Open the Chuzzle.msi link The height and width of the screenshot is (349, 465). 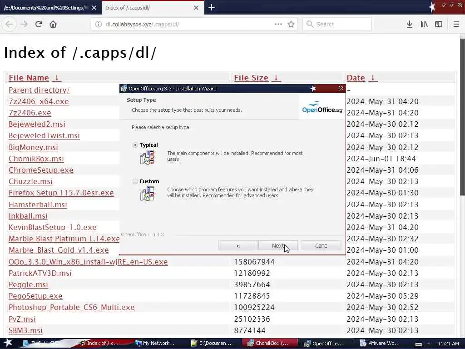(30, 181)
